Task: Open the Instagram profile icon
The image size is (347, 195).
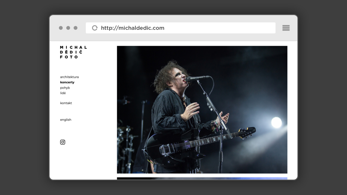Action: [63, 142]
